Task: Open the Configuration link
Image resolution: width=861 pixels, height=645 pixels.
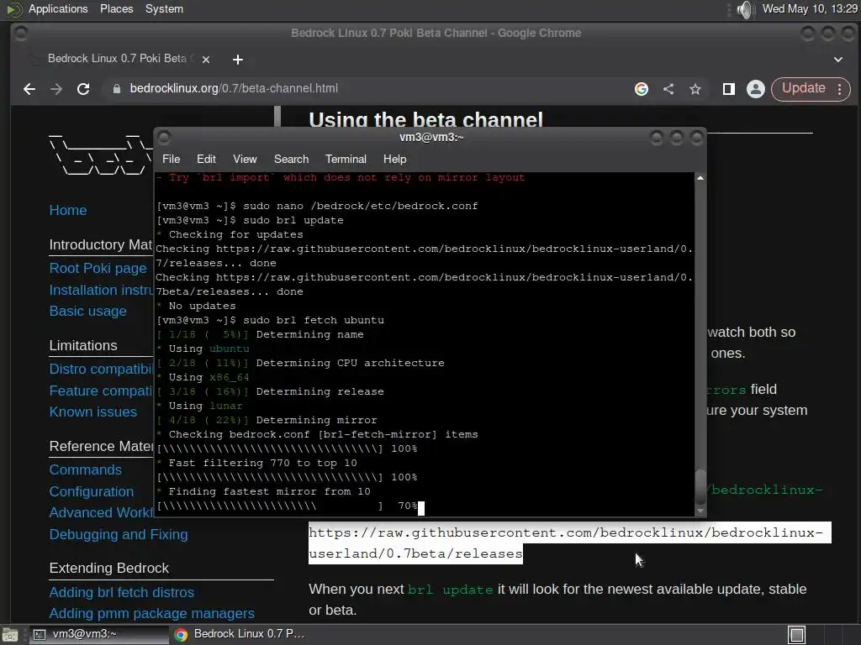Action: [x=92, y=491]
